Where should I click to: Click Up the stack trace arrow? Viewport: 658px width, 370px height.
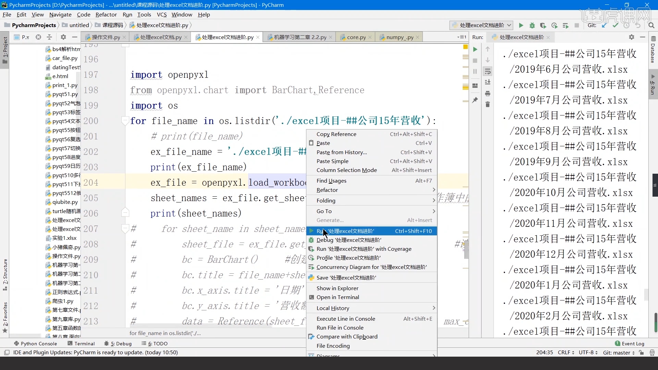point(488,49)
